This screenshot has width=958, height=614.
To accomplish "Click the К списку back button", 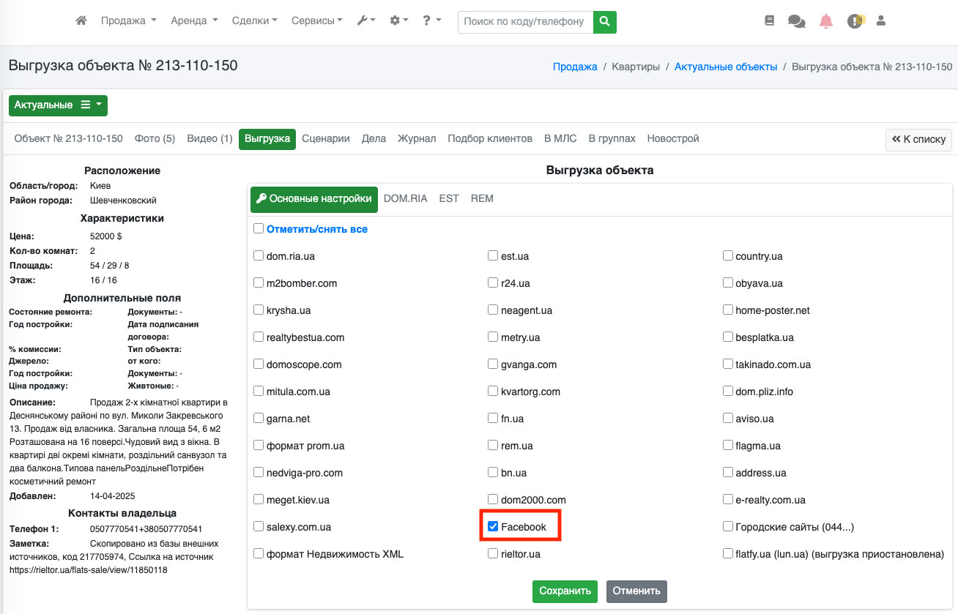I will tap(918, 139).
